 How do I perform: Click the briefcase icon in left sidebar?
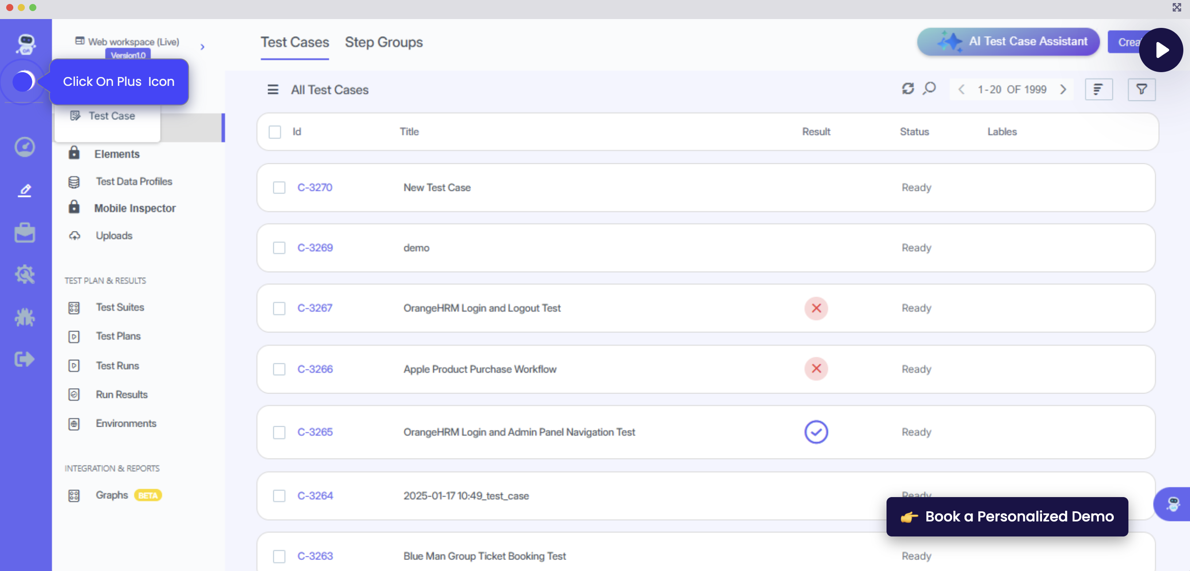[24, 233]
